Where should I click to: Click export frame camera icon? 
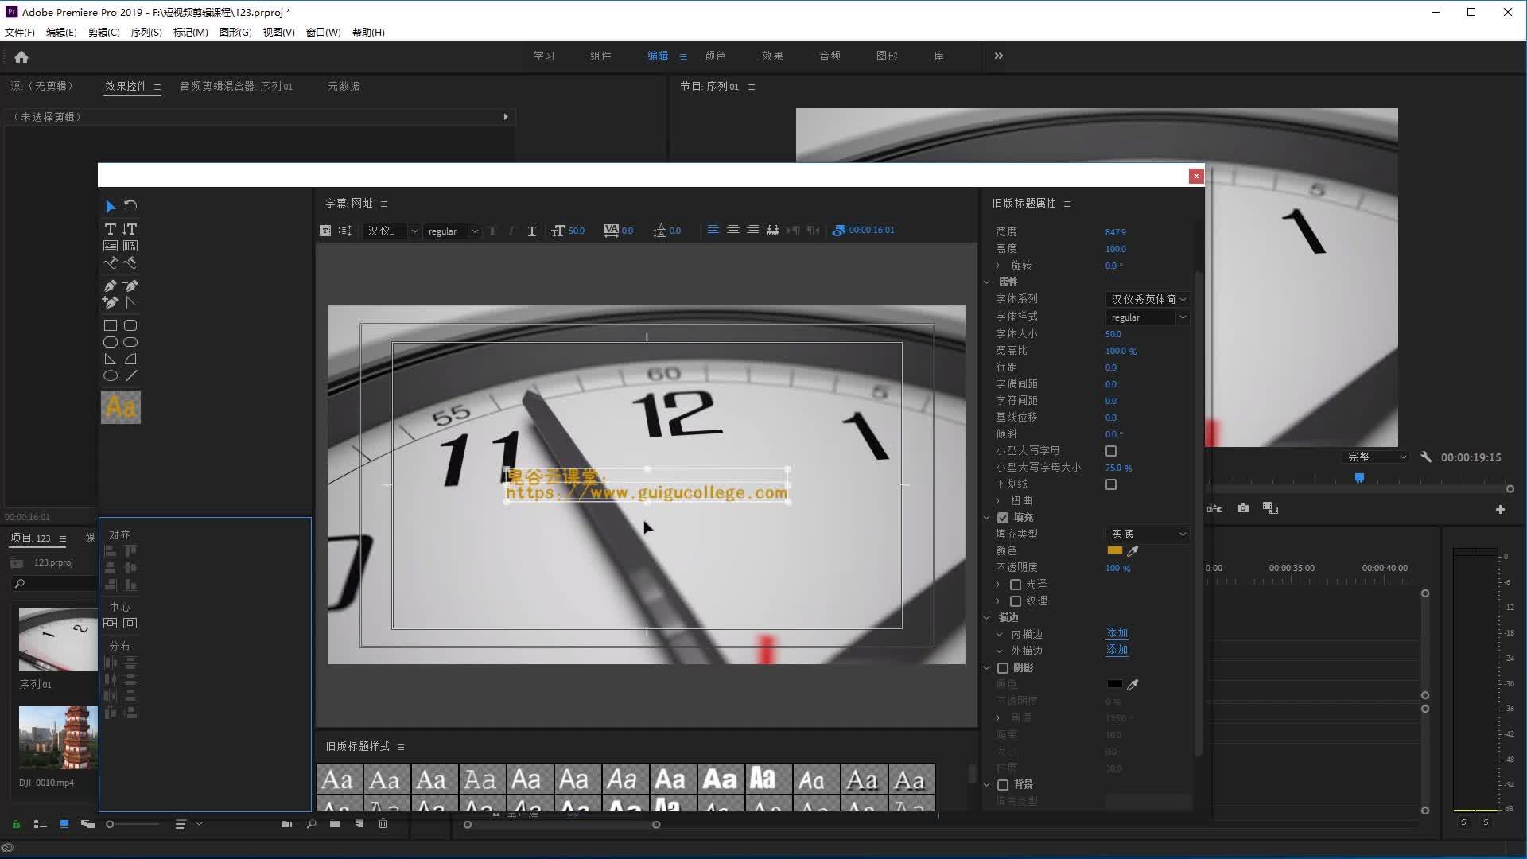(1243, 508)
